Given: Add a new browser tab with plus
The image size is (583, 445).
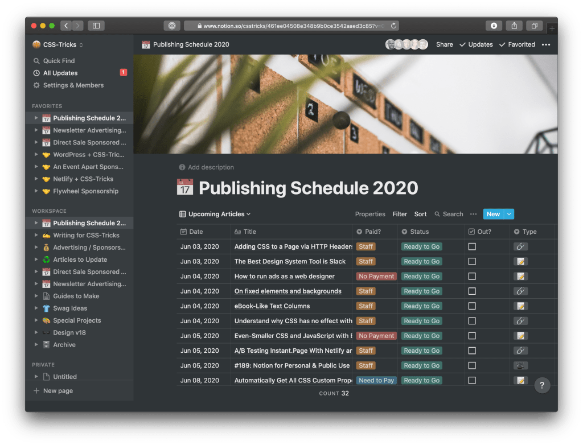Looking at the screenshot, I should tap(552, 28).
